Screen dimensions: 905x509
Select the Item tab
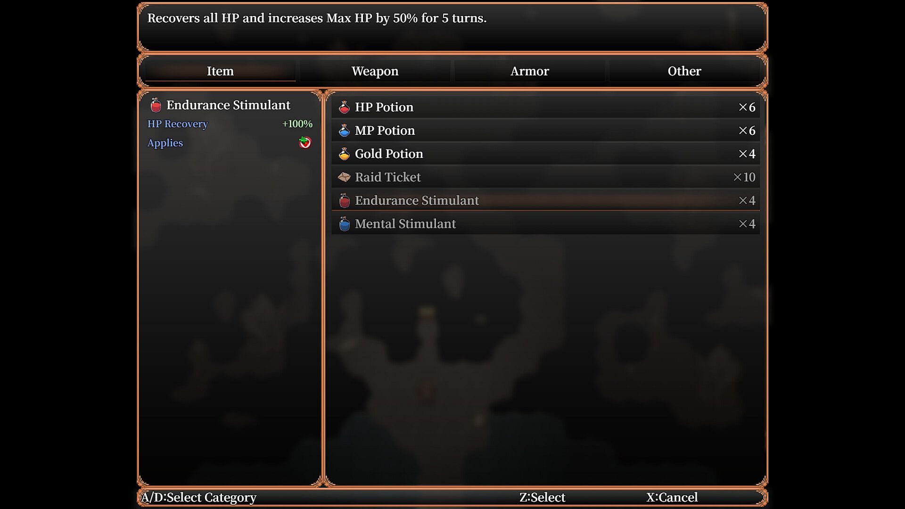click(220, 71)
